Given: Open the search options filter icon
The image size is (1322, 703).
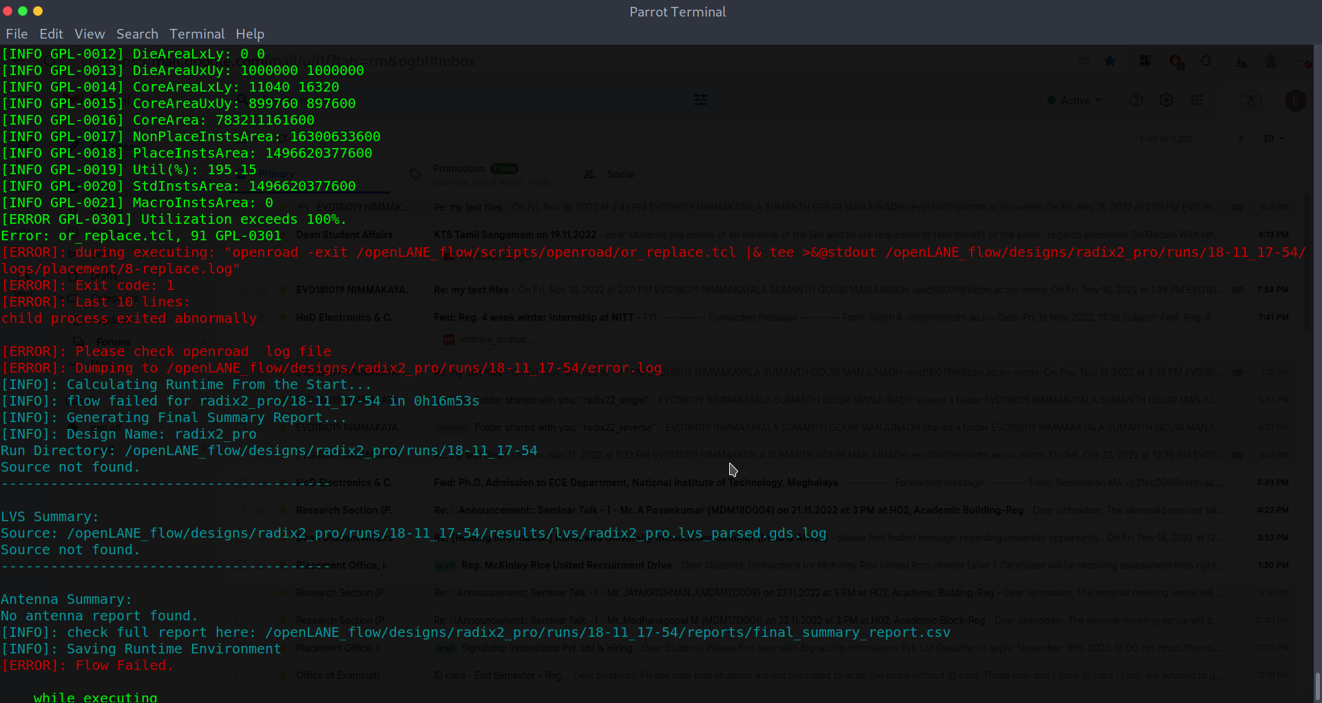Looking at the screenshot, I should (x=700, y=100).
